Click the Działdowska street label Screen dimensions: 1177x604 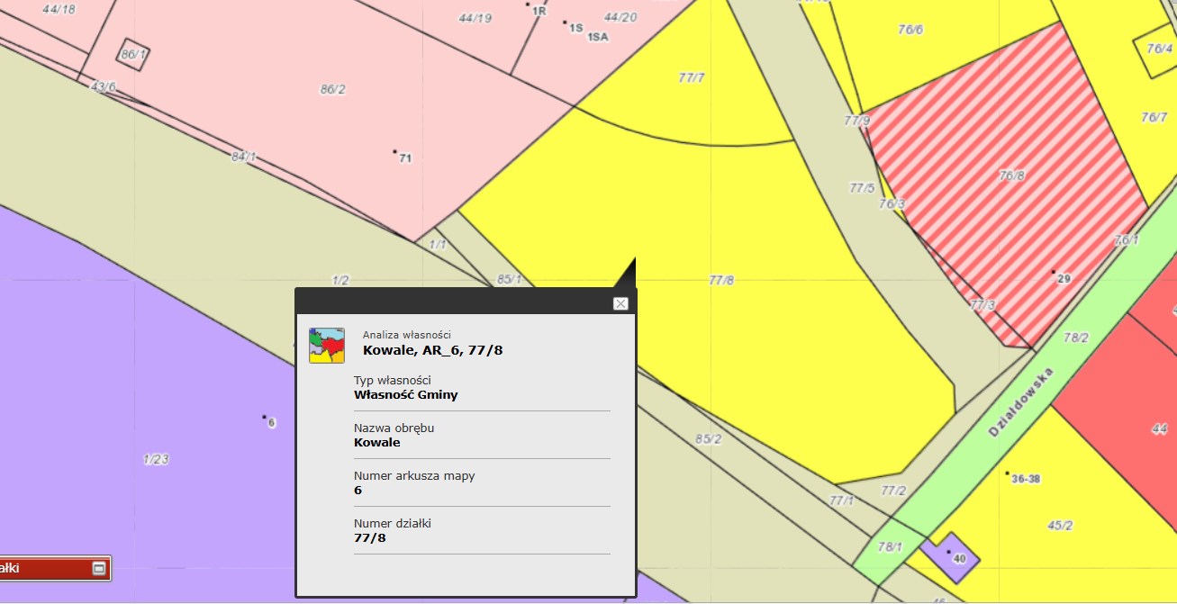tap(1019, 402)
